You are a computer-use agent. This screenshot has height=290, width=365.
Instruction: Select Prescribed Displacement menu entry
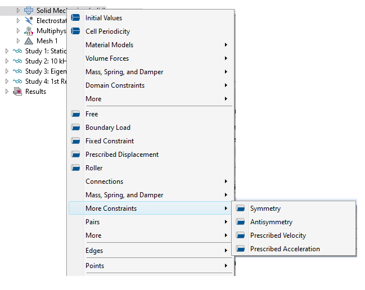[x=121, y=155]
